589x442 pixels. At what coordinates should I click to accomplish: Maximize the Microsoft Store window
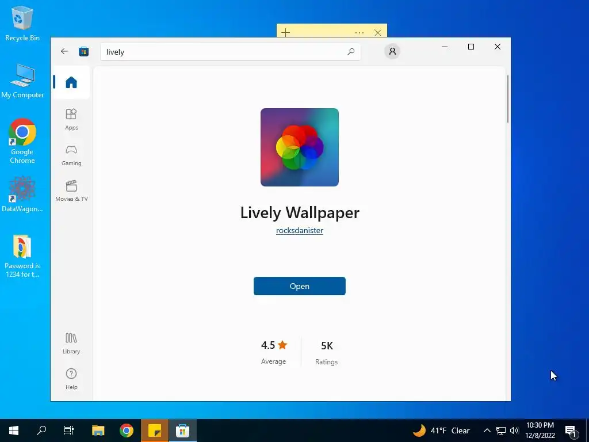(471, 47)
